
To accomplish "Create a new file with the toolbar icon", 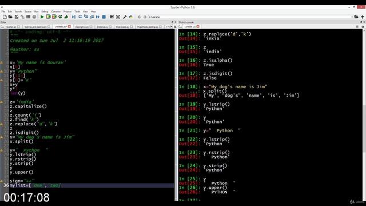I will pyautogui.click(x=5, y=17).
